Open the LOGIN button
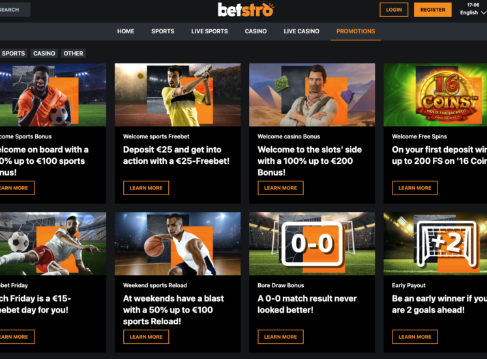 394,10
